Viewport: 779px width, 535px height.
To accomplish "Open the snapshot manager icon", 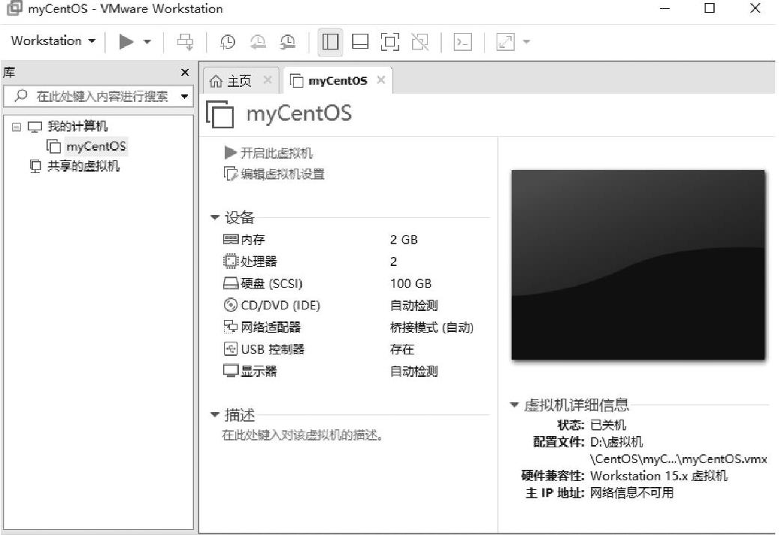I will 288,42.
